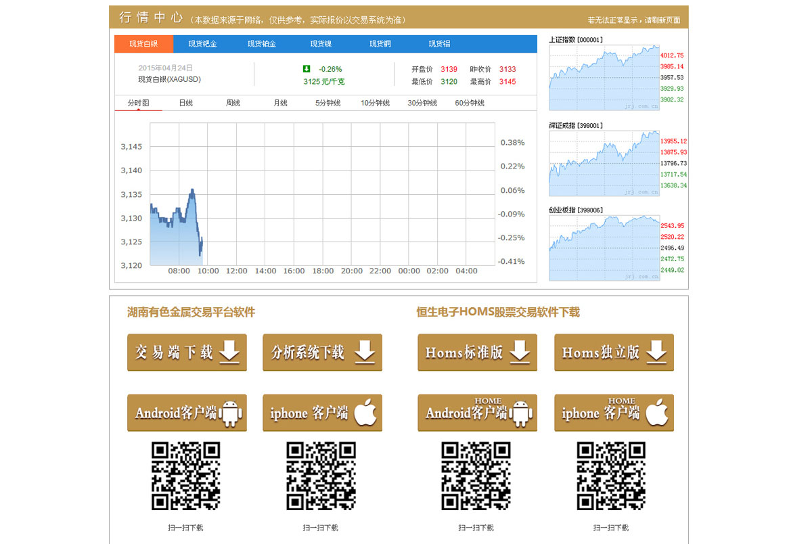The height and width of the screenshot is (544, 812).
Task: Switch to the 现货镍 tab
Action: pyautogui.click(x=321, y=44)
